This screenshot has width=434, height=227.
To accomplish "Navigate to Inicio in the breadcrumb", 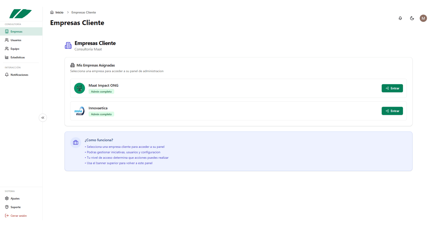I will tap(59, 12).
